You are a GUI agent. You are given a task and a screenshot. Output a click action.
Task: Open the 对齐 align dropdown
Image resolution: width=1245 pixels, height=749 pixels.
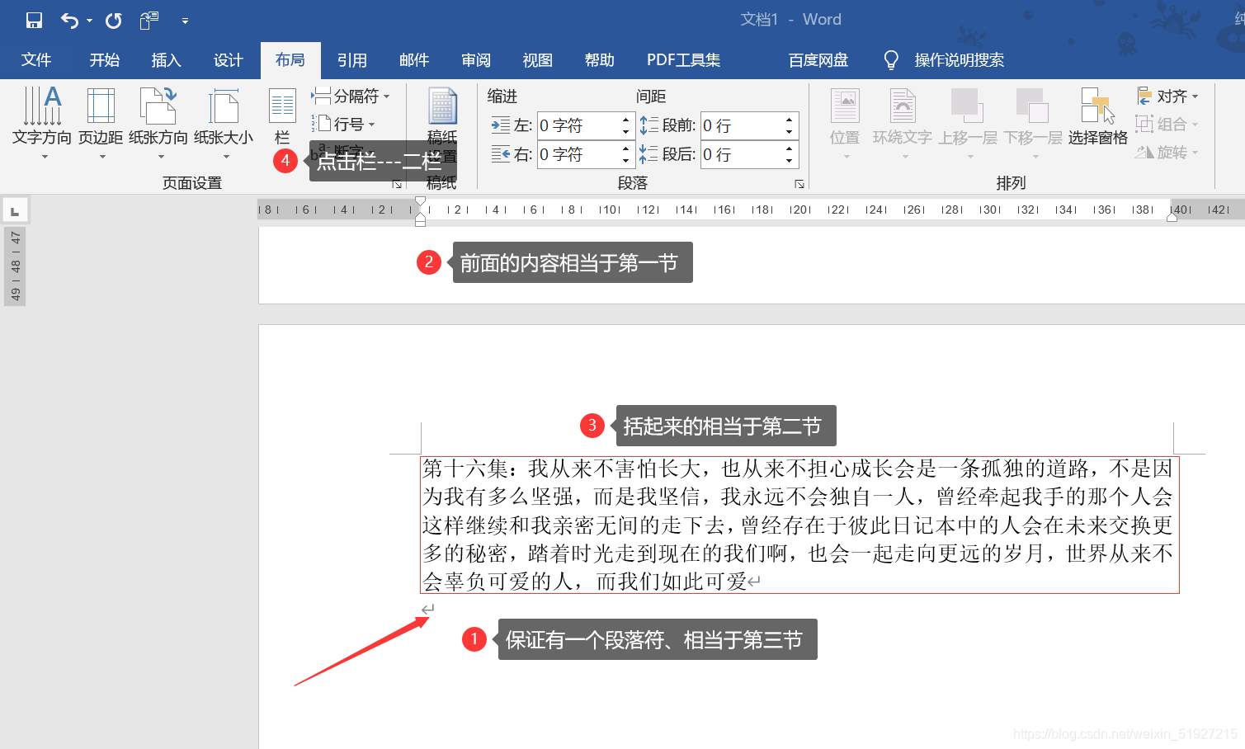pos(1167,97)
